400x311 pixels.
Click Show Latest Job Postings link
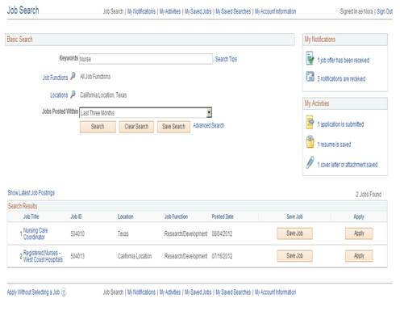pos(31,192)
